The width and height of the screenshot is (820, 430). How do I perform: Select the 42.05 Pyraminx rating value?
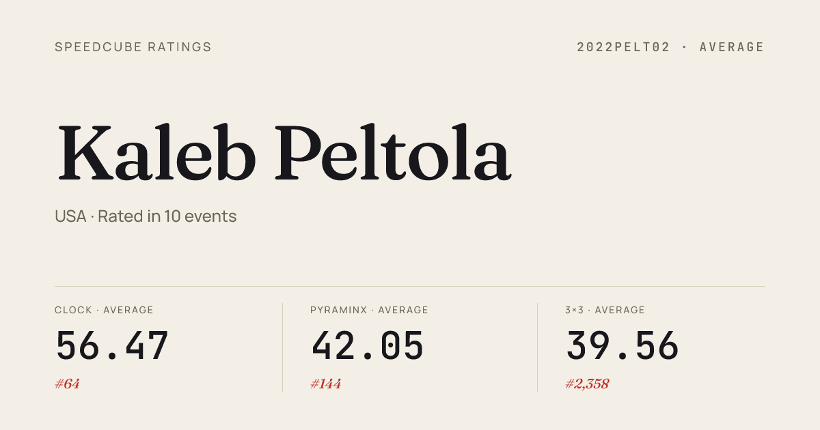tap(368, 346)
